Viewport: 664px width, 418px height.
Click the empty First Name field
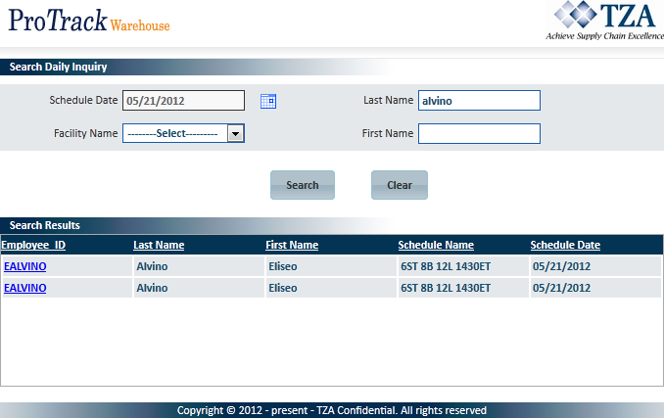click(479, 134)
